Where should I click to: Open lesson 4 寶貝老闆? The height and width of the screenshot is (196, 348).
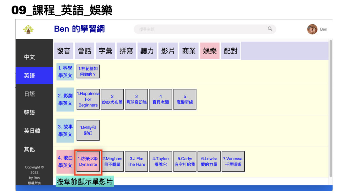[161, 99]
